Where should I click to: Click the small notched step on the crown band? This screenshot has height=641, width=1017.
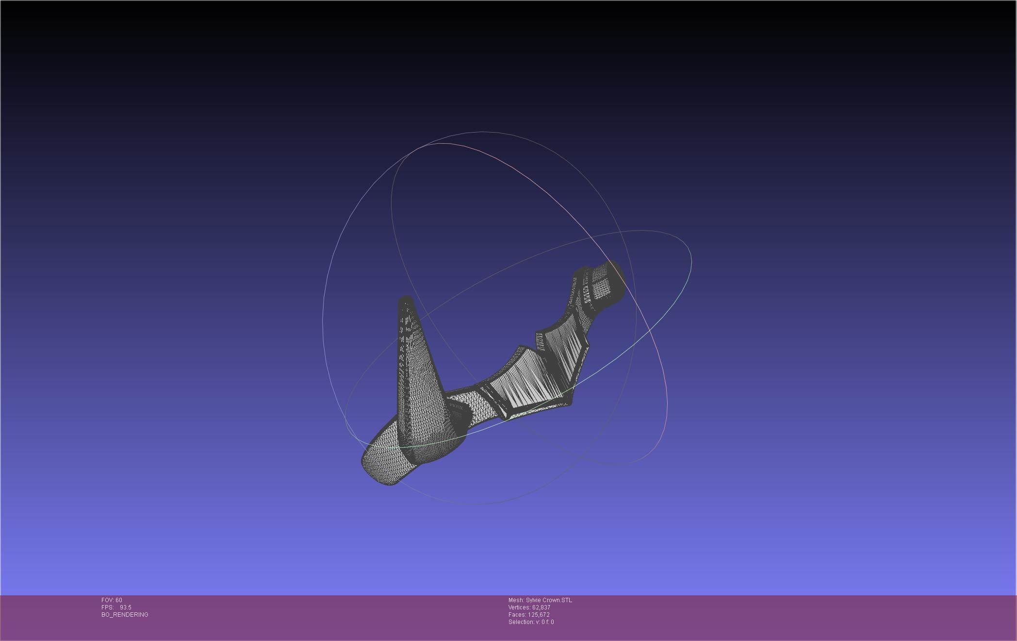[540, 341]
